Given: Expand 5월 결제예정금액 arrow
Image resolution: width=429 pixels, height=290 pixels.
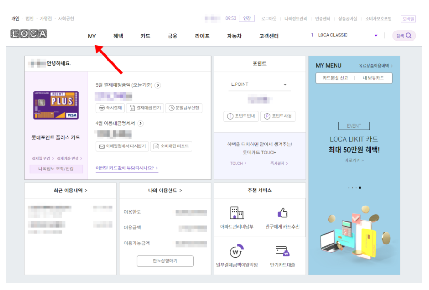Looking at the screenshot, I should point(158,85).
